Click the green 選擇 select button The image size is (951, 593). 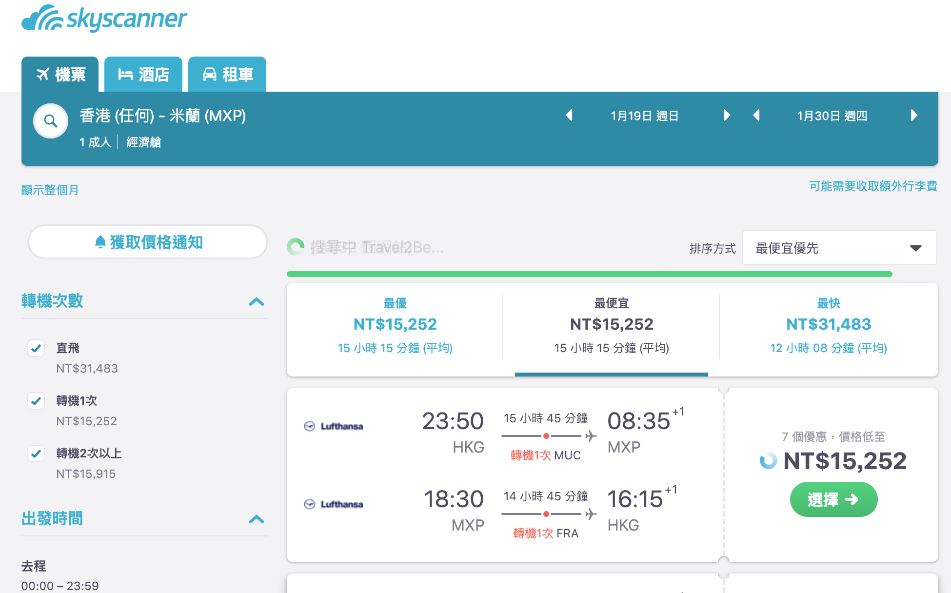tap(833, 499)
